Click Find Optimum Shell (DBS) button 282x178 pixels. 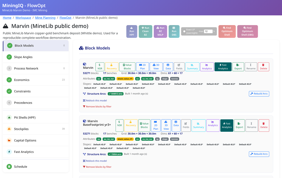tap(247, 31)
